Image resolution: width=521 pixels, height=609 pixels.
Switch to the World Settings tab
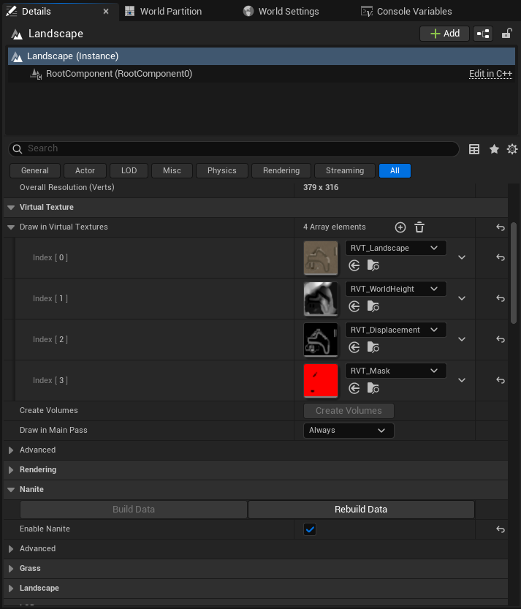281,11
